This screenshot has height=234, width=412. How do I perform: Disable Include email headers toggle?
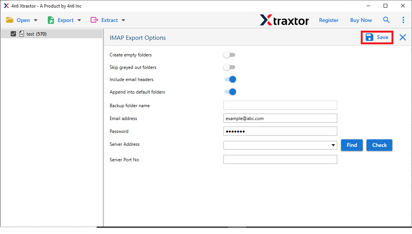(230, 80)
